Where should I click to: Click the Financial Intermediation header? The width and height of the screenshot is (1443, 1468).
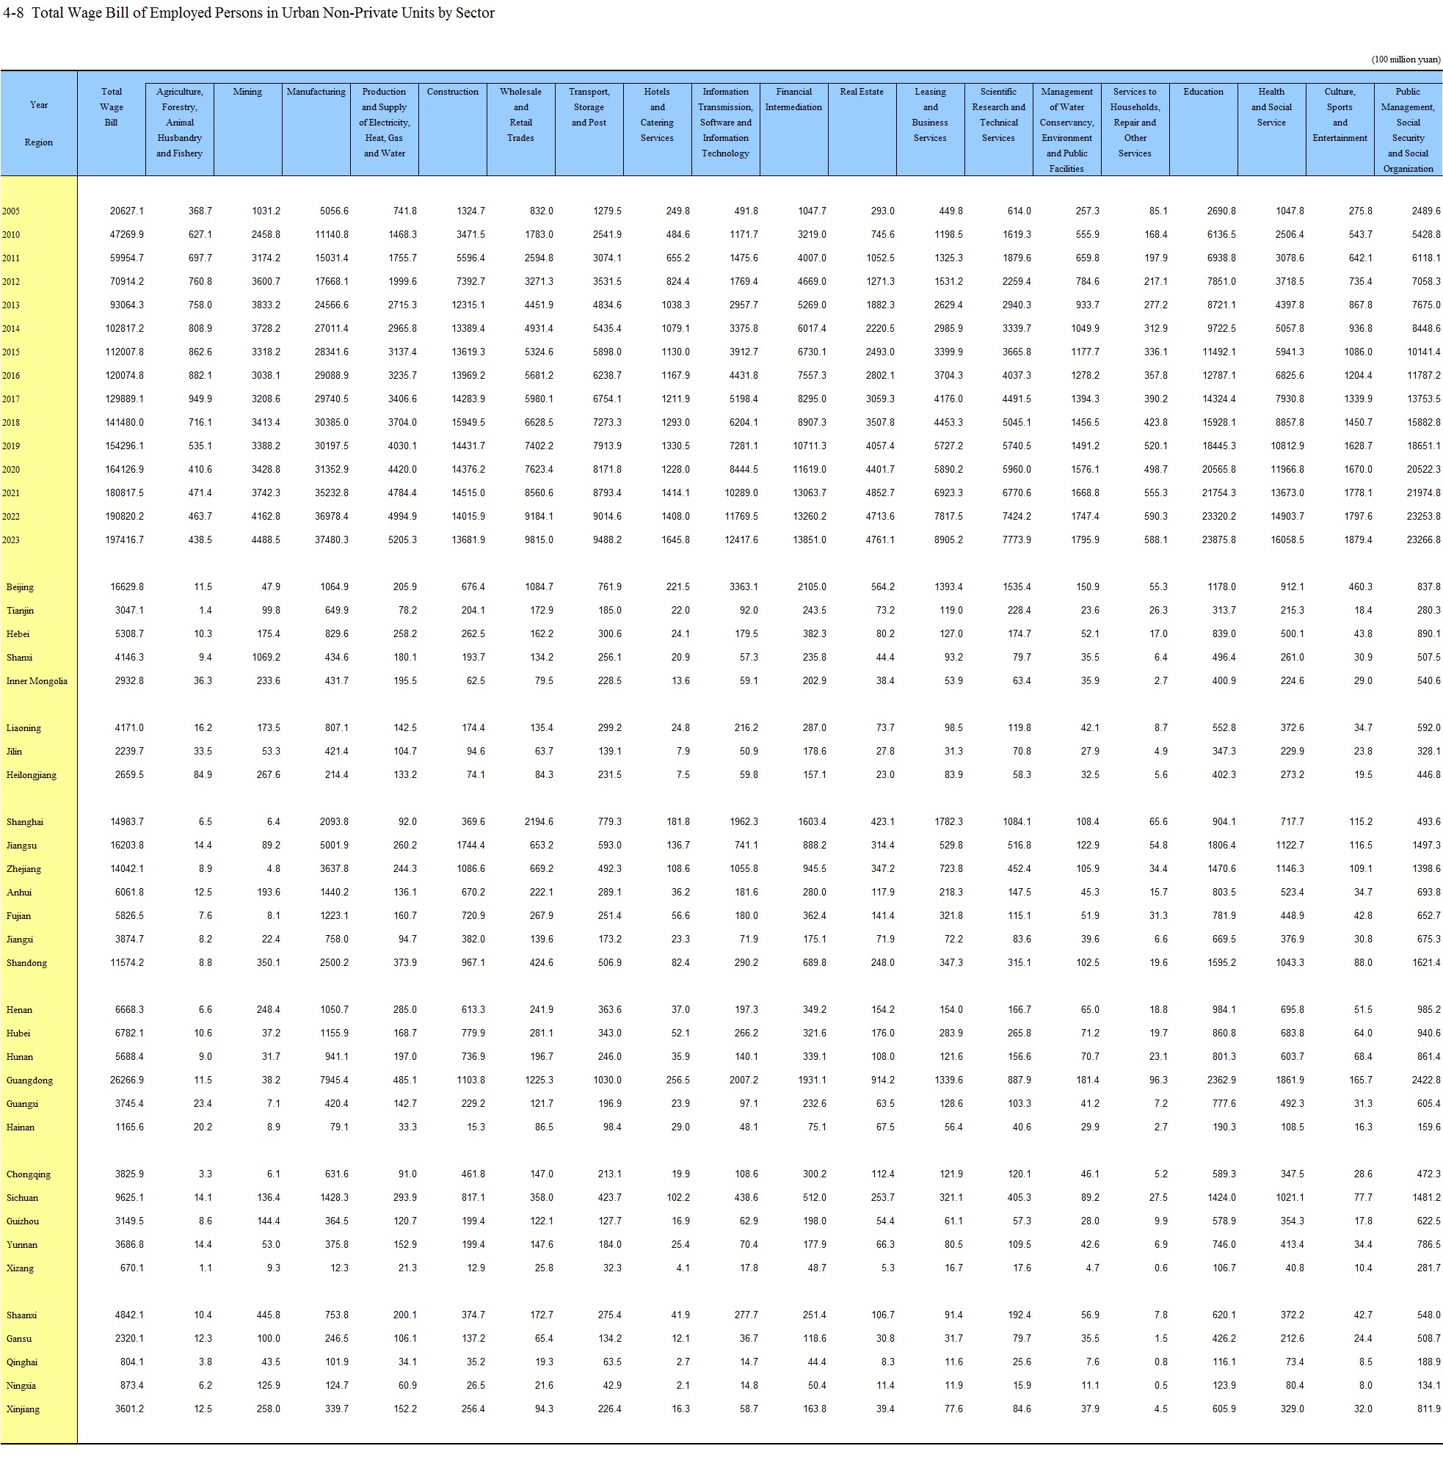[793, 99]
